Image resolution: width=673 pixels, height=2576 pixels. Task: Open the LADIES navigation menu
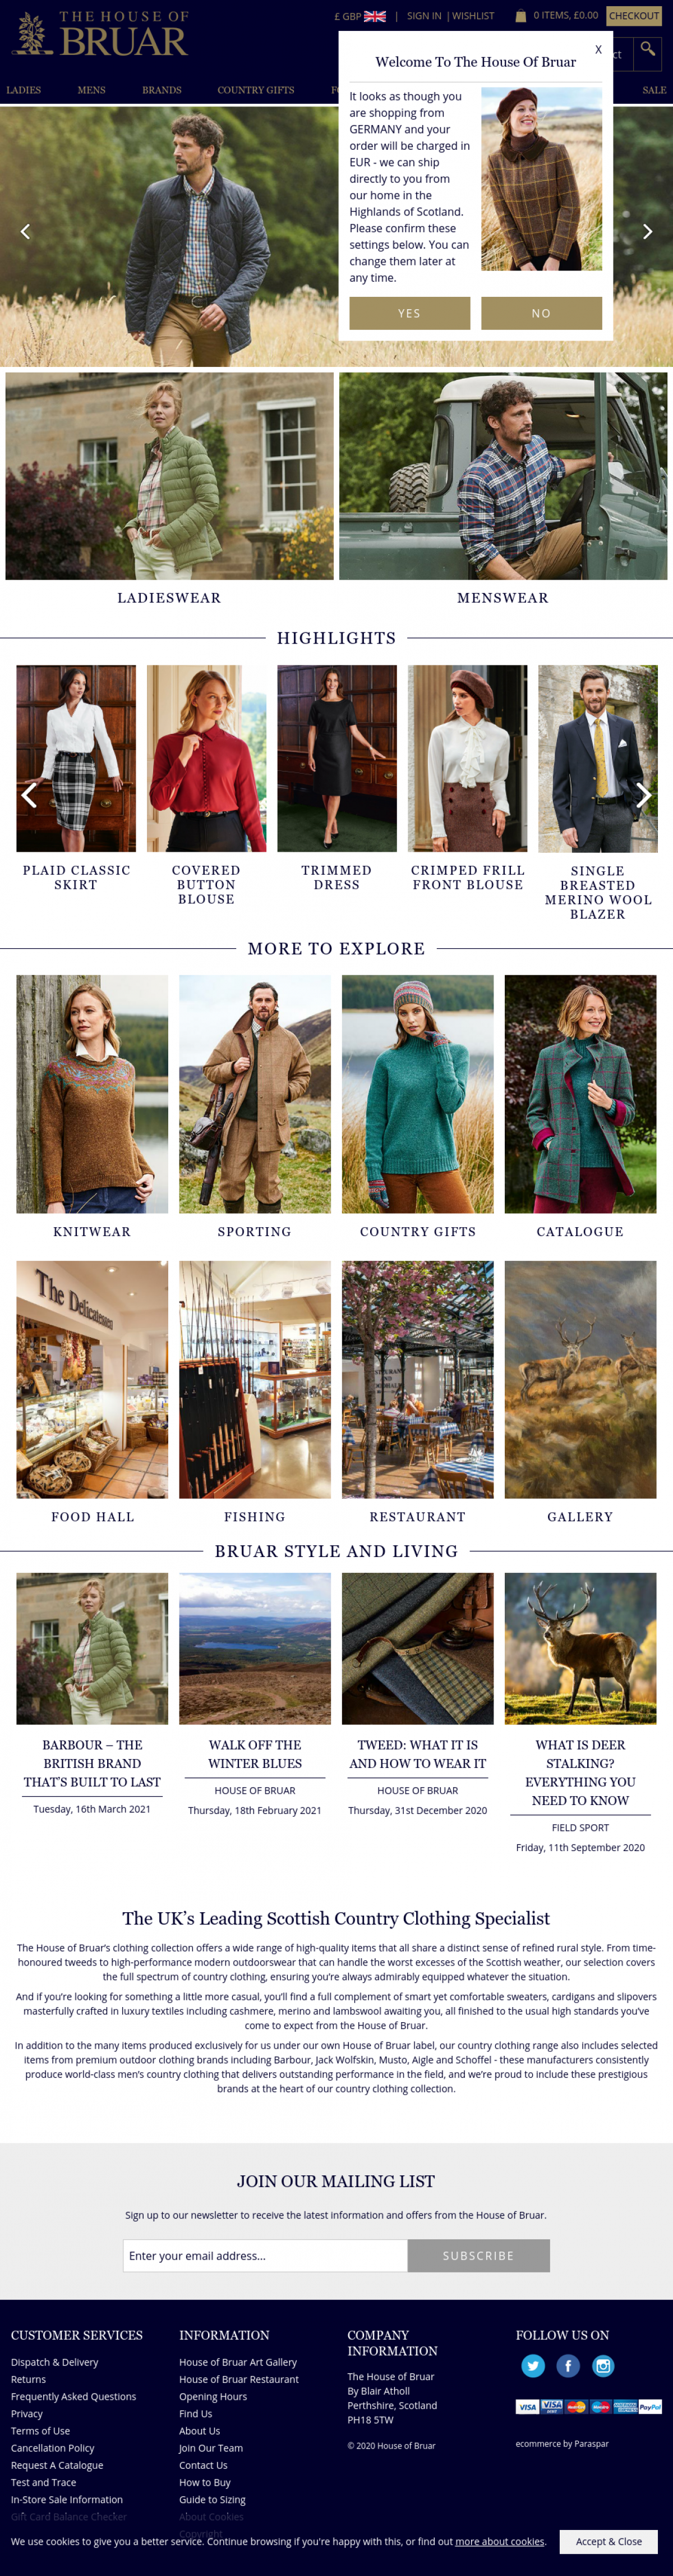click(24, 90)
